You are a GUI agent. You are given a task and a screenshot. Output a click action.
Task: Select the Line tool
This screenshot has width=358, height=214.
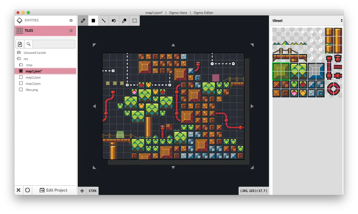tap(103, 21)
